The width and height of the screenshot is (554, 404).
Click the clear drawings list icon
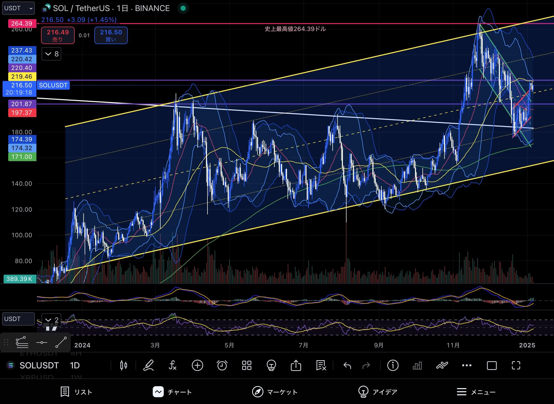coord(321,365)
